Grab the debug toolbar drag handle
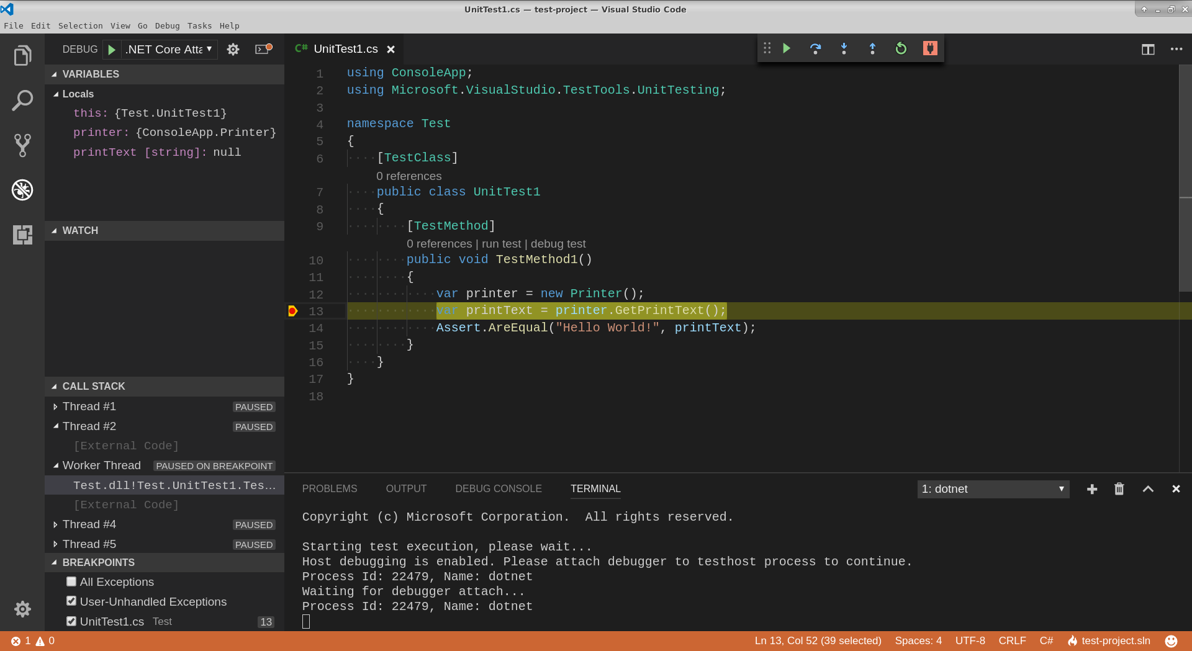Viewport: 1192px width, 651px height. (x=767, y=48)
